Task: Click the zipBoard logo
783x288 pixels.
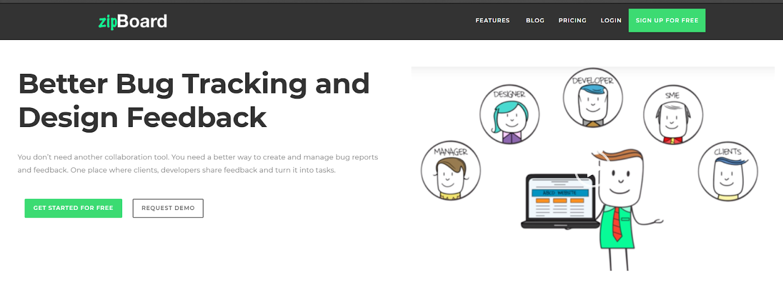Action: [x=133, y=21]
